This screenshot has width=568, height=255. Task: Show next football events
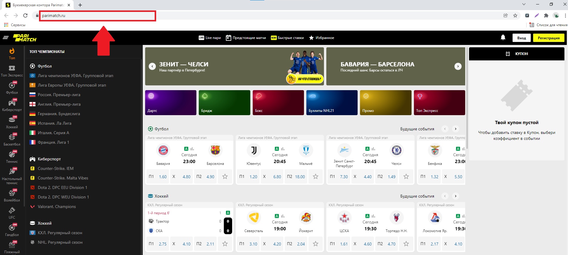click(x=455, y=129)
